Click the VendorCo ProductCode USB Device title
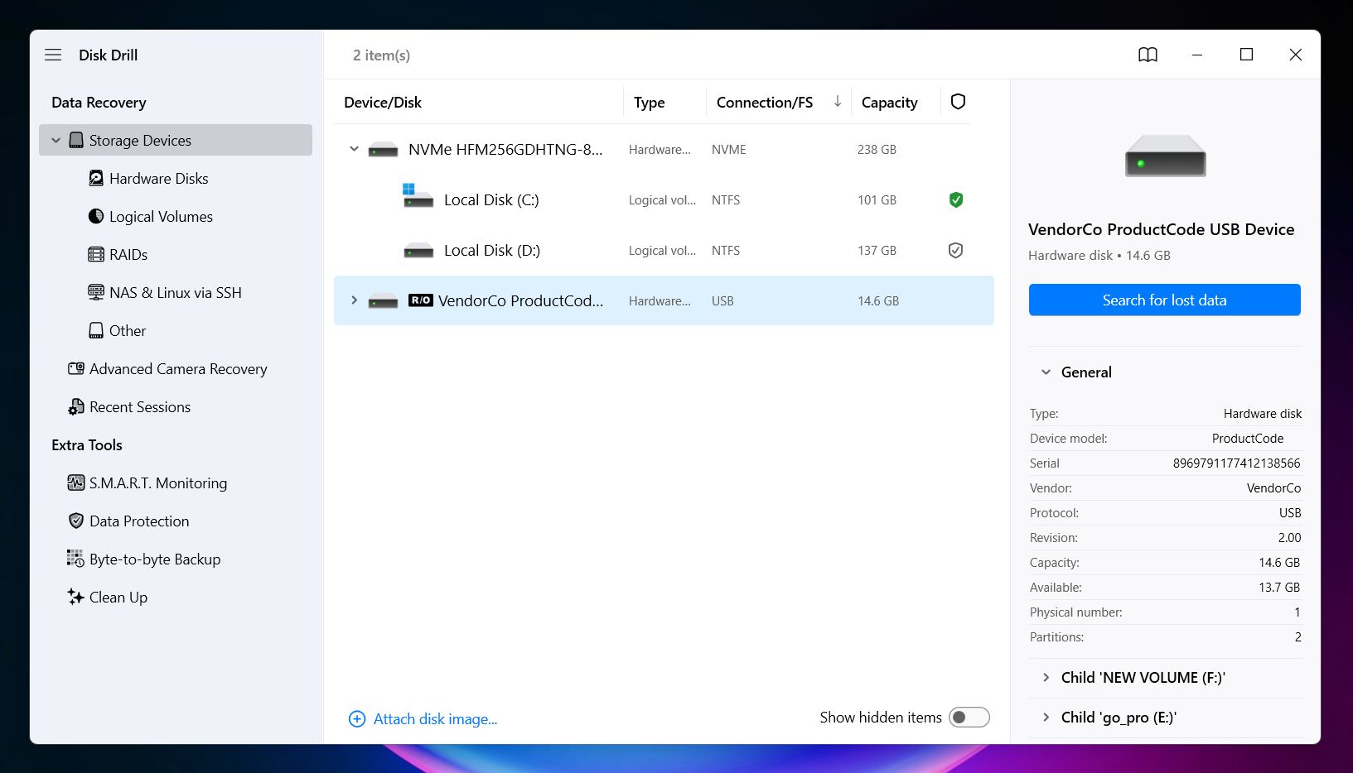 1161,229
